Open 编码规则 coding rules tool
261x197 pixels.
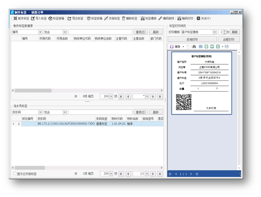pos(166,18)
